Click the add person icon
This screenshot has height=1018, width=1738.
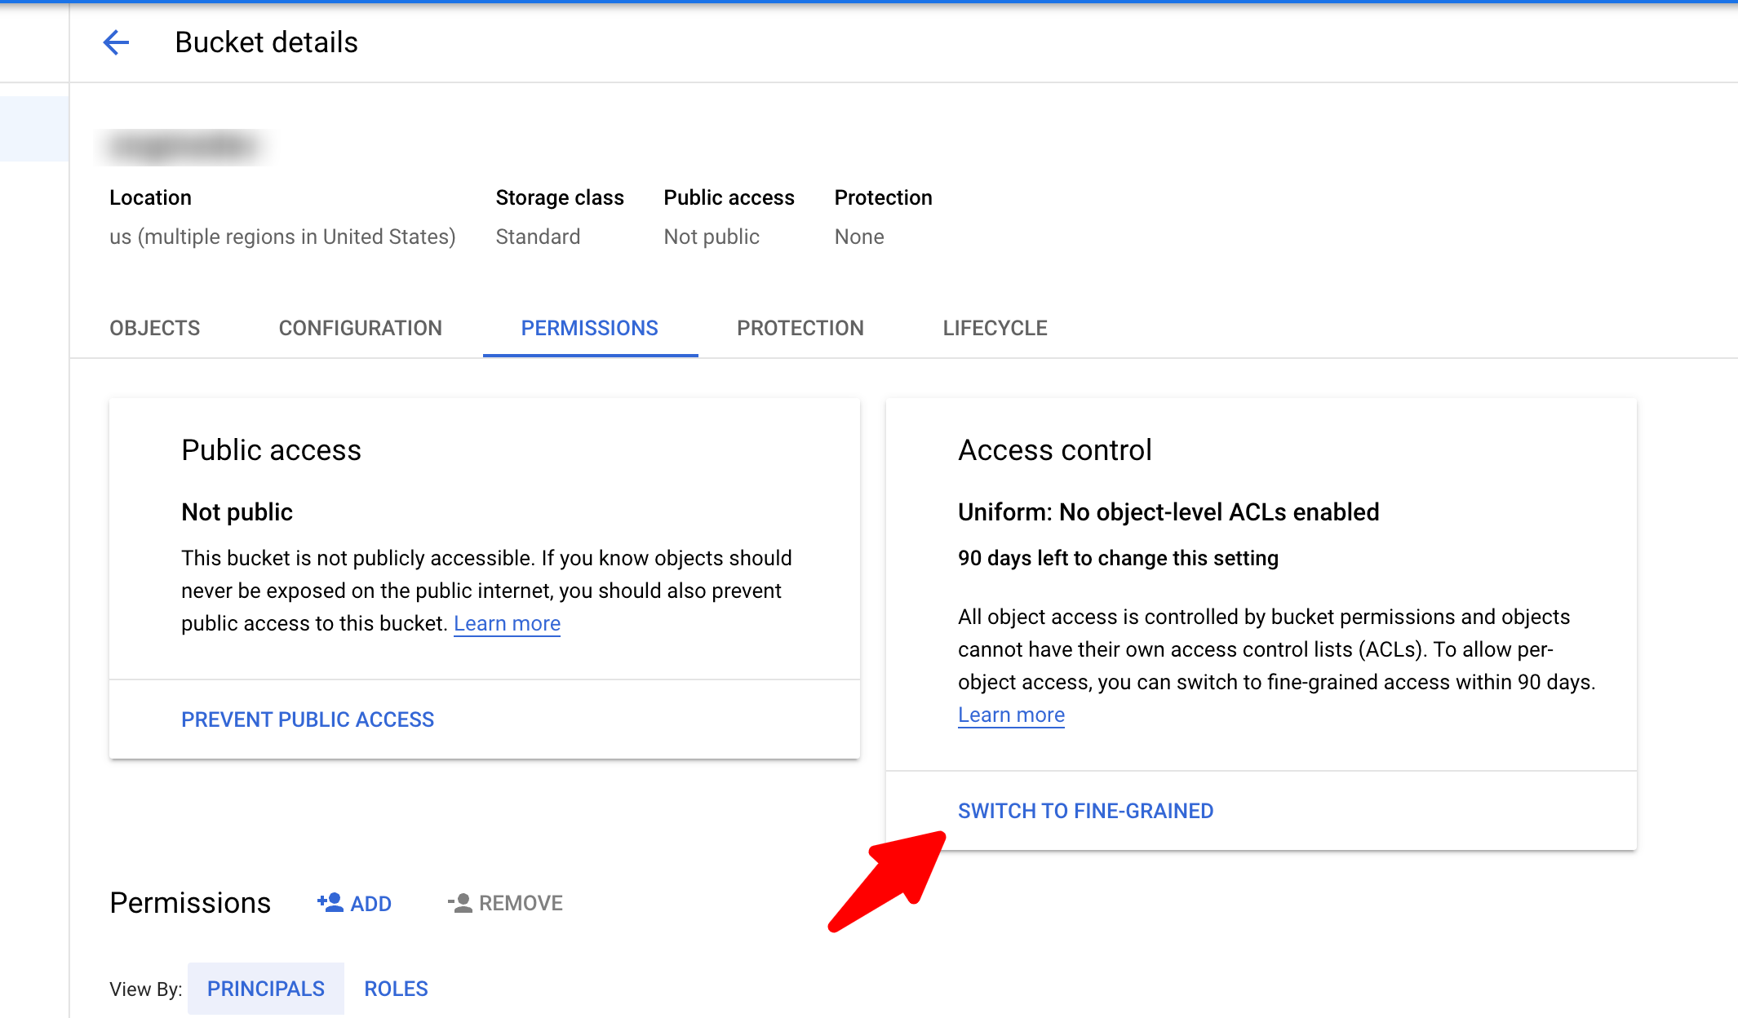(x=330, y=902)
